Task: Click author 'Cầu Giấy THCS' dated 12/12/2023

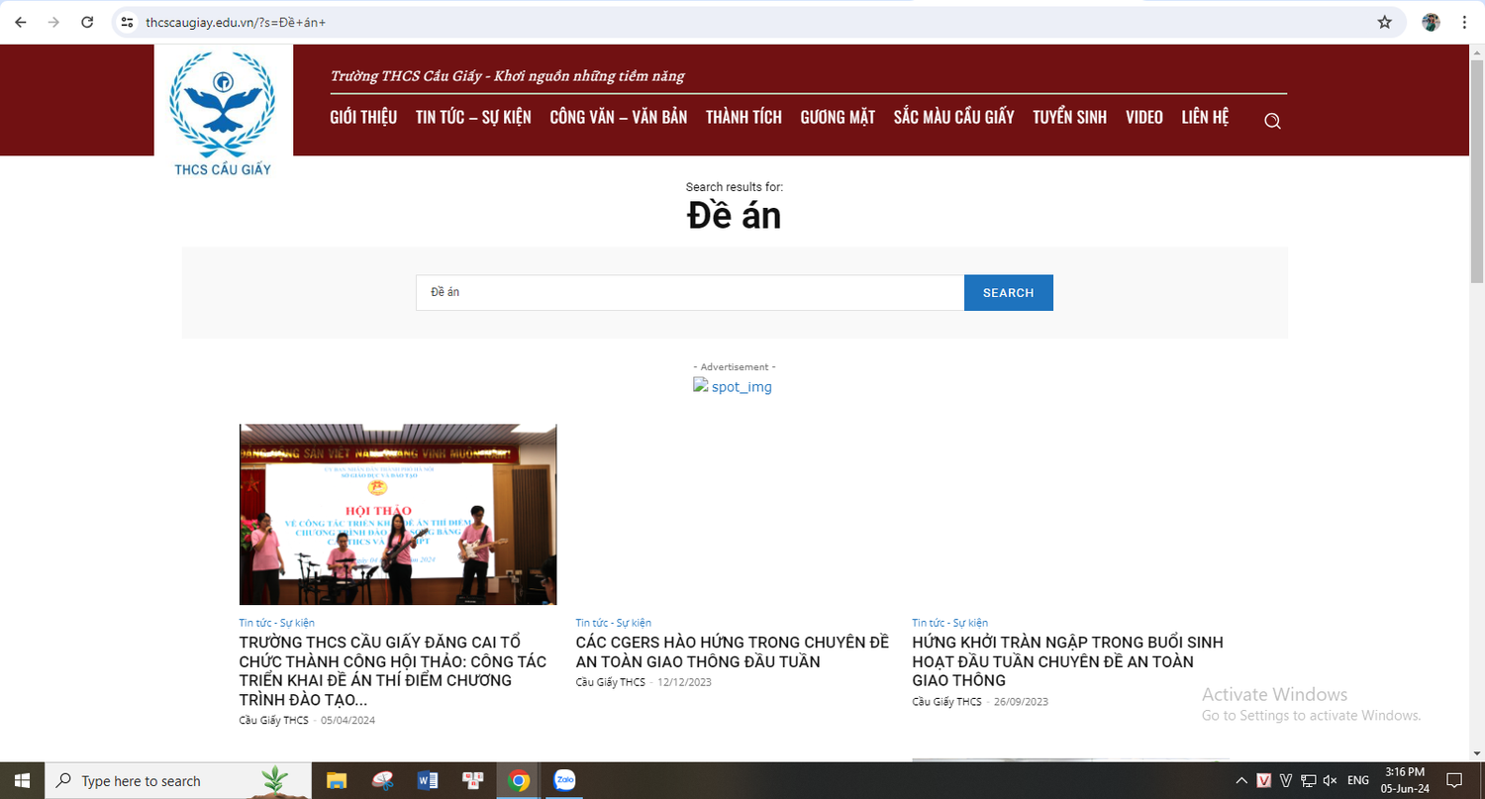Action: 611,682
